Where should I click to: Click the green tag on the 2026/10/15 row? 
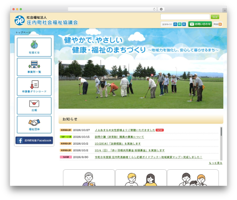(66, 137)
